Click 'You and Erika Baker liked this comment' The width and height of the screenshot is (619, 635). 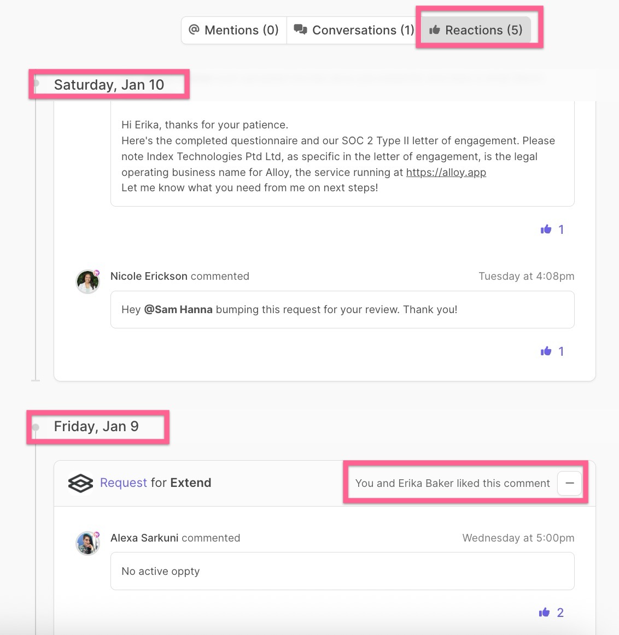click(x=452, y=483)
